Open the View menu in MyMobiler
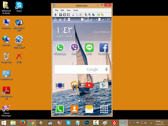 pos(69,10)
